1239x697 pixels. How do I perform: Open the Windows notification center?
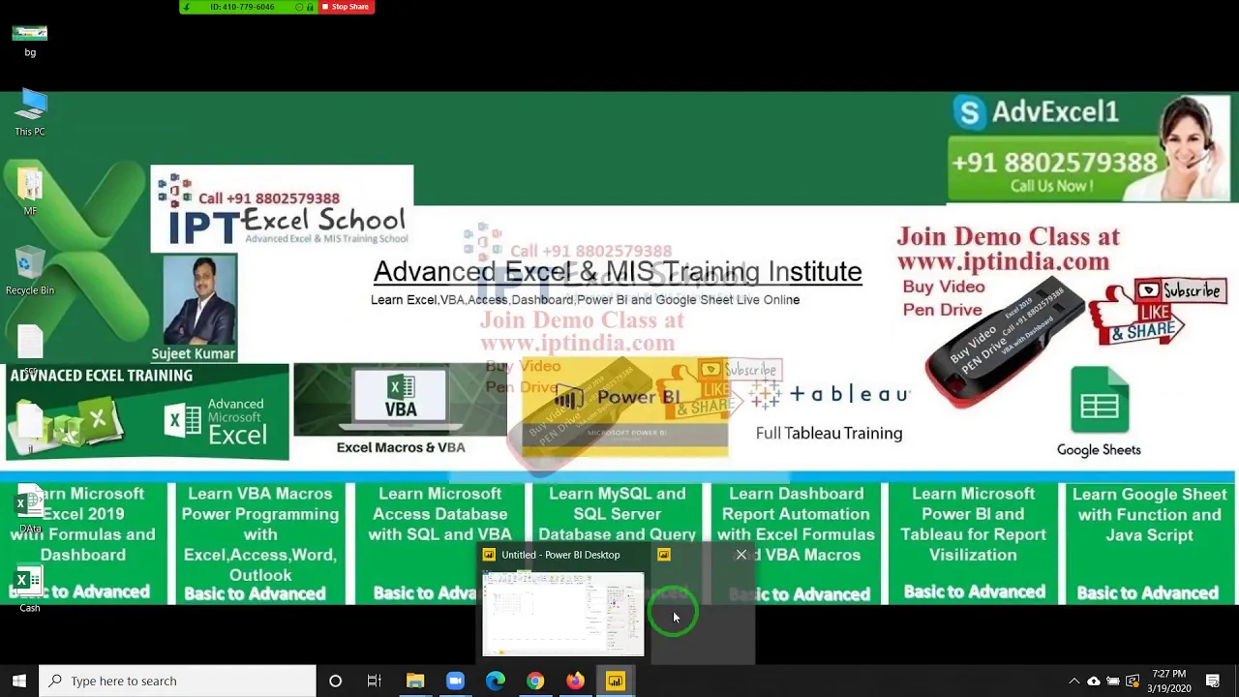point(1213,681)
